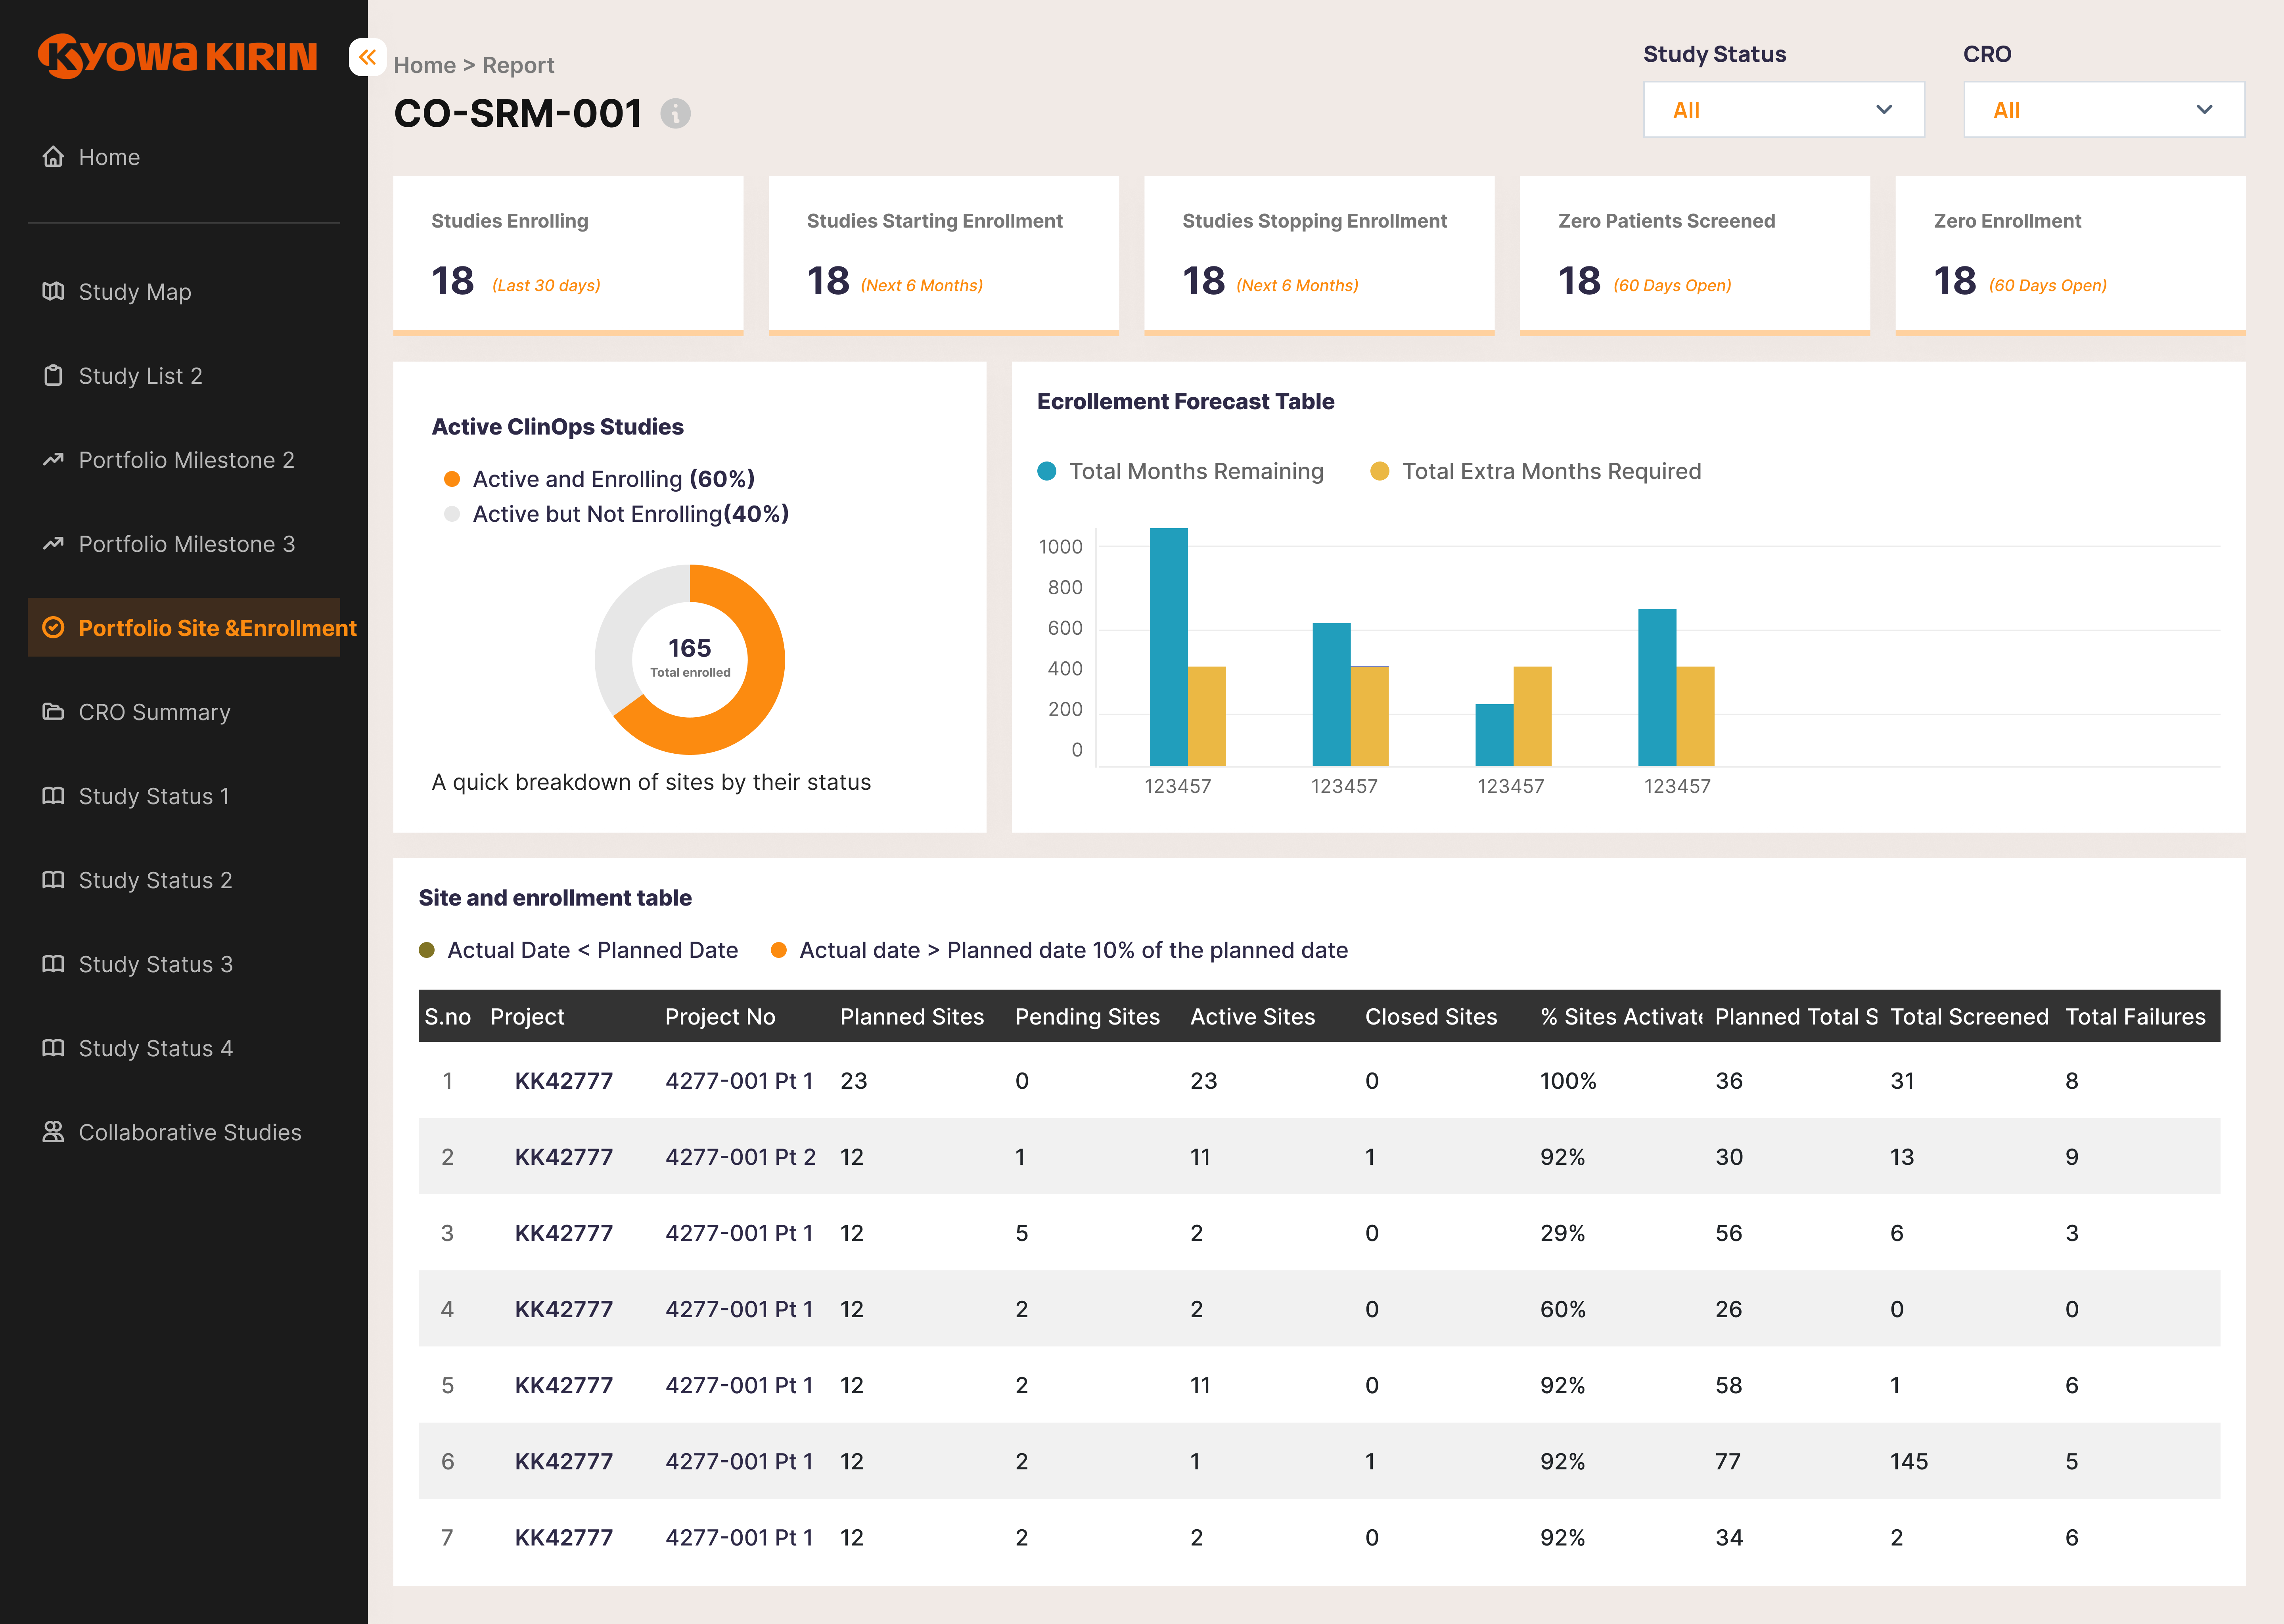
Task: Click the Study Status 3 book icon
Action: click(53, 963)
